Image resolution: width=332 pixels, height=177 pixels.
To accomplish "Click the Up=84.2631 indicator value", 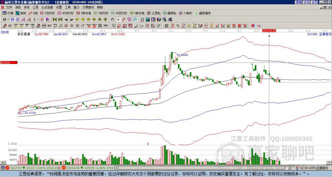I will click(61, 34).
